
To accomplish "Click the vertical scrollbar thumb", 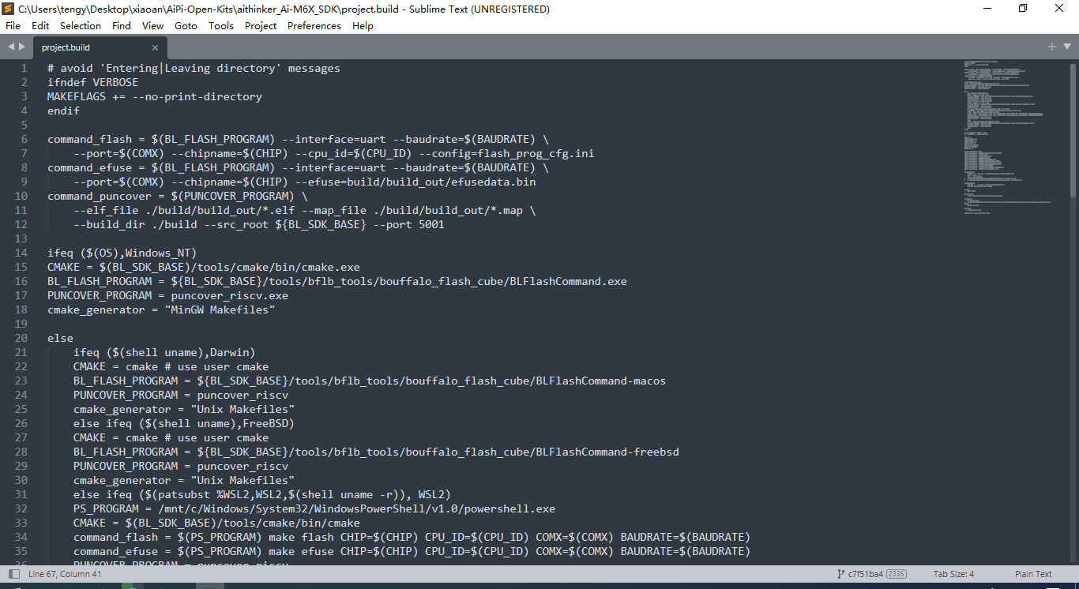I will point(1073,130).
